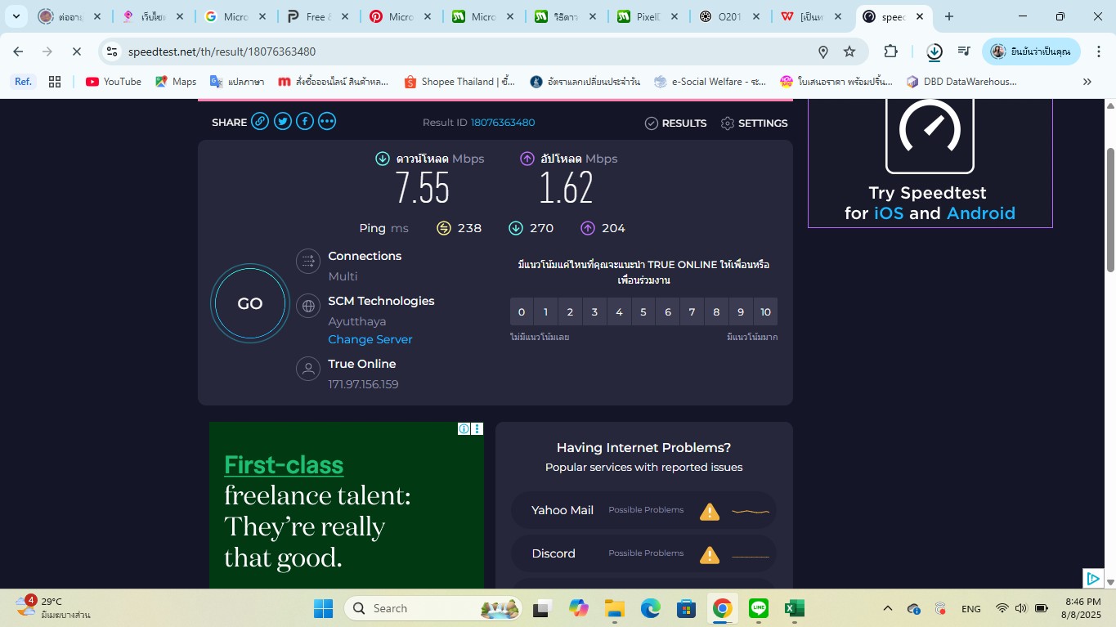Rate recommendation score 8
Image resolution: width=1116 pixels, height=627 pixels.
(716, 311)
